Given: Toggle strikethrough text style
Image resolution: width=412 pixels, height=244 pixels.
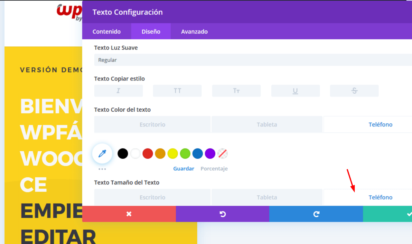Looking at the screenshot, I should (x=354, y=91).
